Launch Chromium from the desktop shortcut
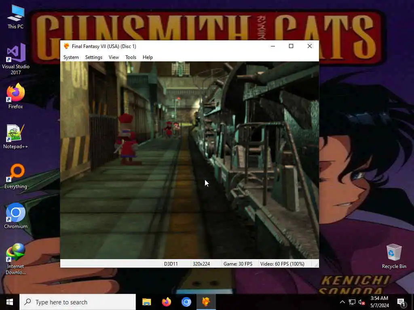Viewport: 414px width, 310px height. [x=16, y=216]
